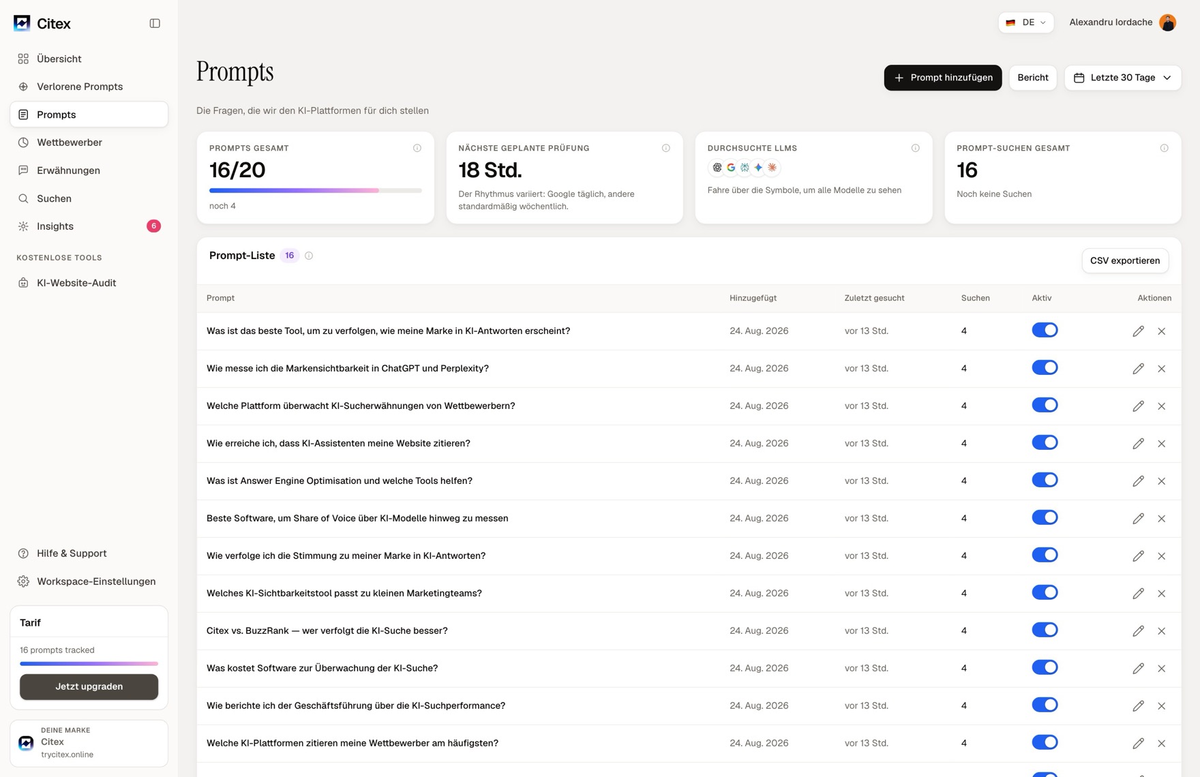Viewport: 1200px width, 777px height.
Task: Click info icon on Nächste geplante Prüfung card
Action: [x=665, y=148]
